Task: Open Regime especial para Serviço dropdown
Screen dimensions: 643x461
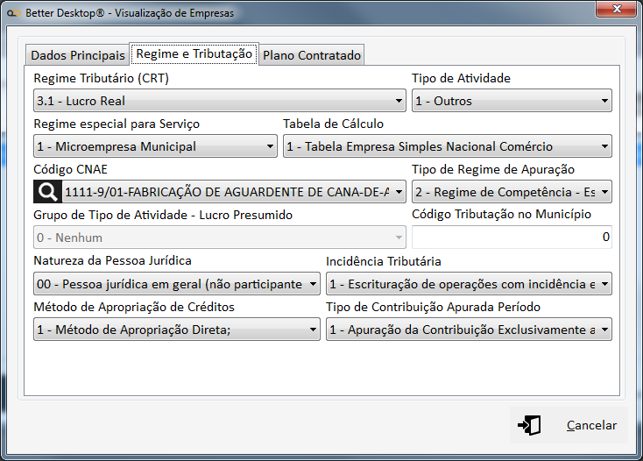Action: [x=155, y=146]
